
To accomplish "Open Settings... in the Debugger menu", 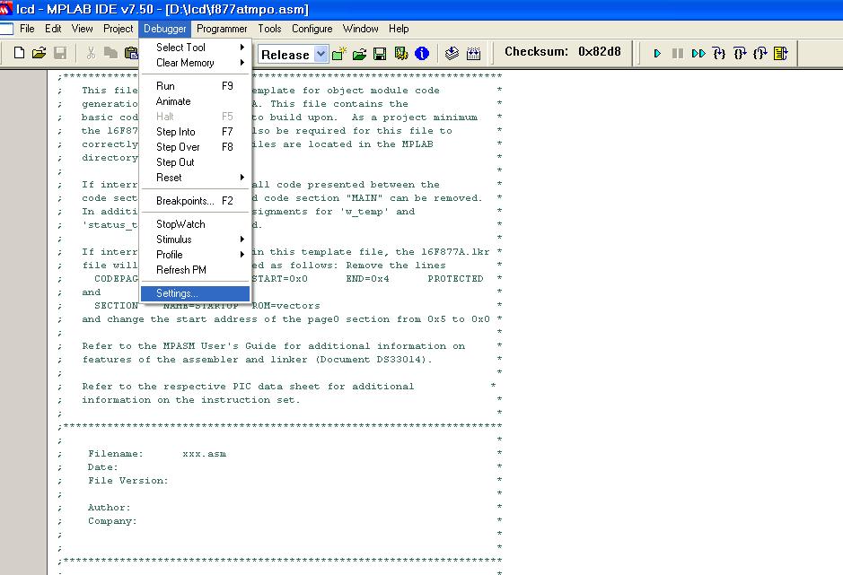I will tap(195, 293).
